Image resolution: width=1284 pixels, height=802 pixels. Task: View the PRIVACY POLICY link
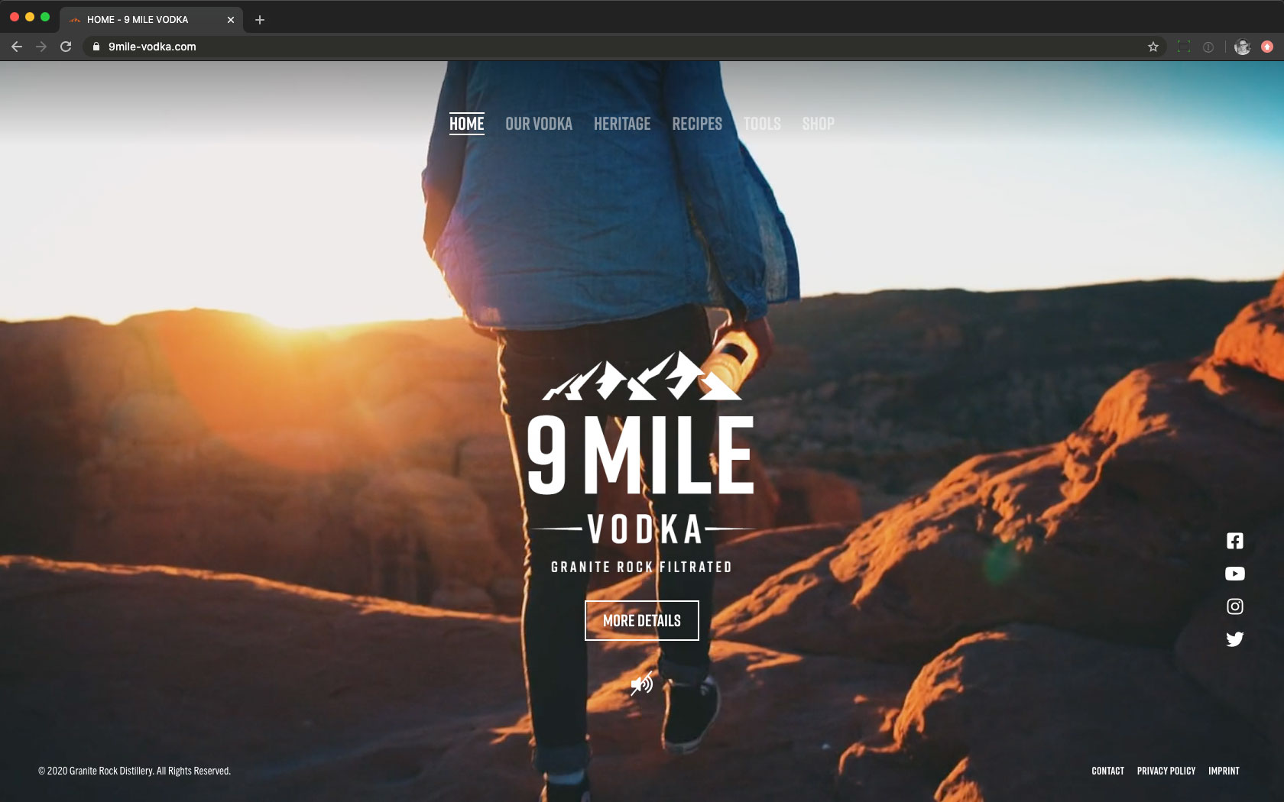(1166, 771)
